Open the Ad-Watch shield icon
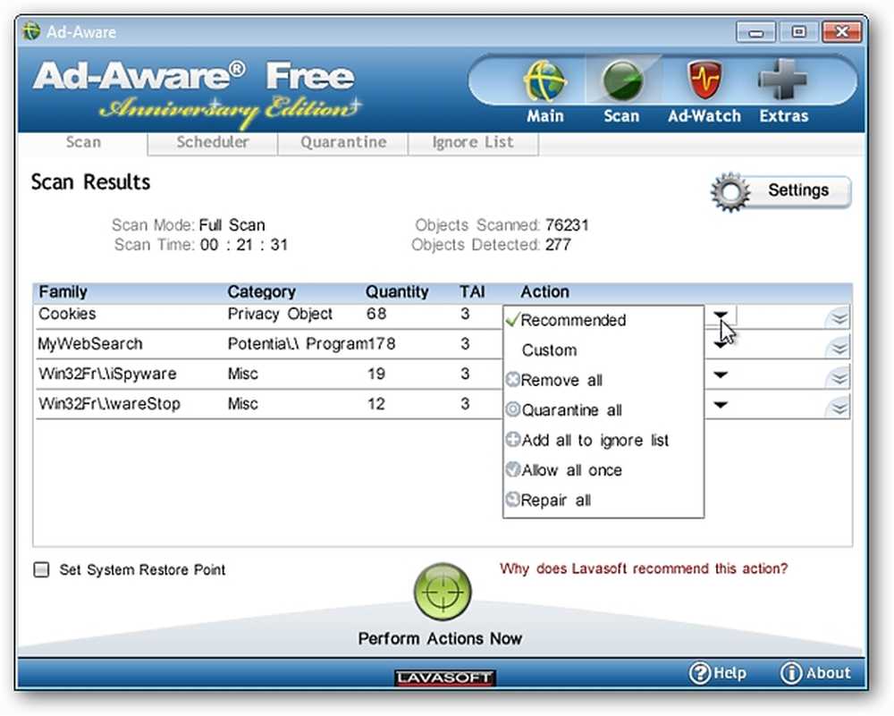894x716 pixels. [704, 80]
